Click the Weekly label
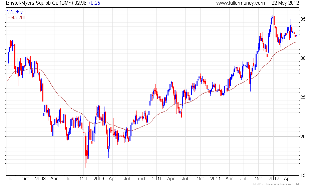 point(15,12)
